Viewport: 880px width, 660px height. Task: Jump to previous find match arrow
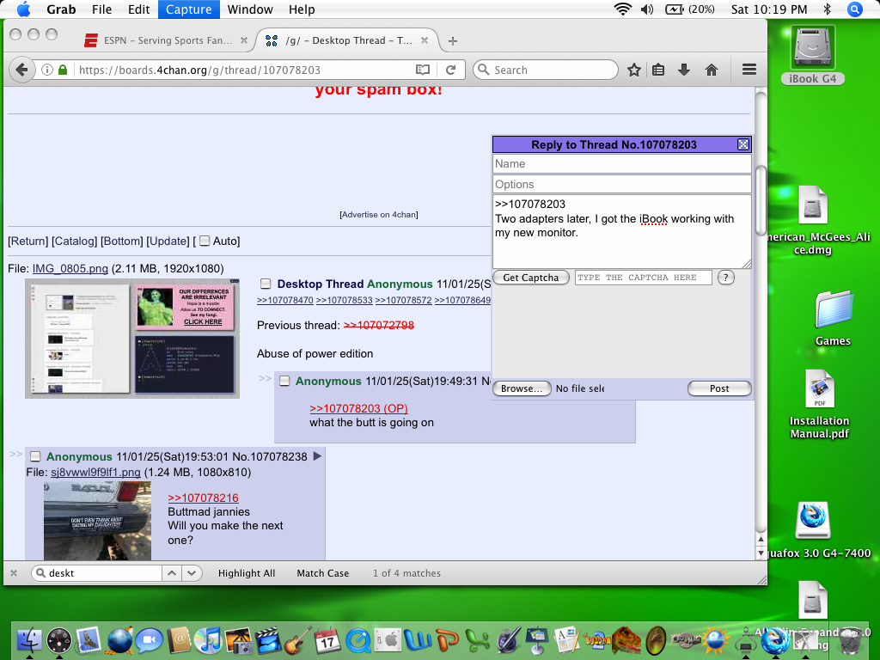(x=172, y=573)
